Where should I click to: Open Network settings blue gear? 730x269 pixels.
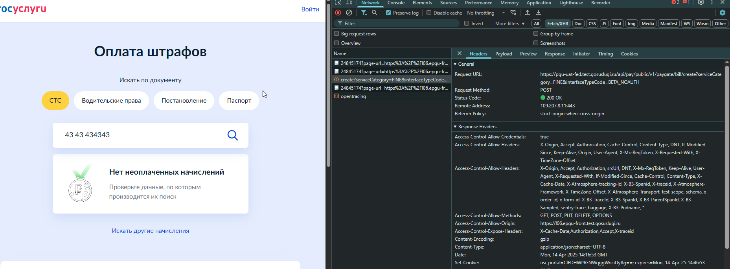723,13
